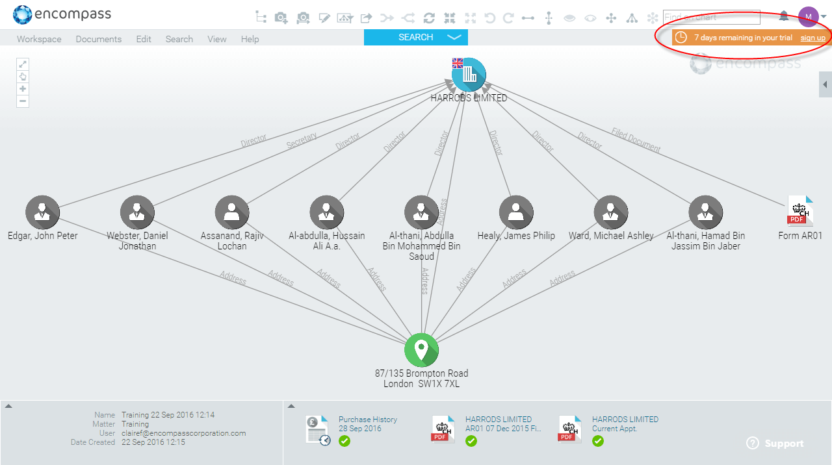The height and width of the screenshot is (465, 832).
Task: Click the camera with plus sign icon
Action: pyautogui.click(x=281, y=18)
